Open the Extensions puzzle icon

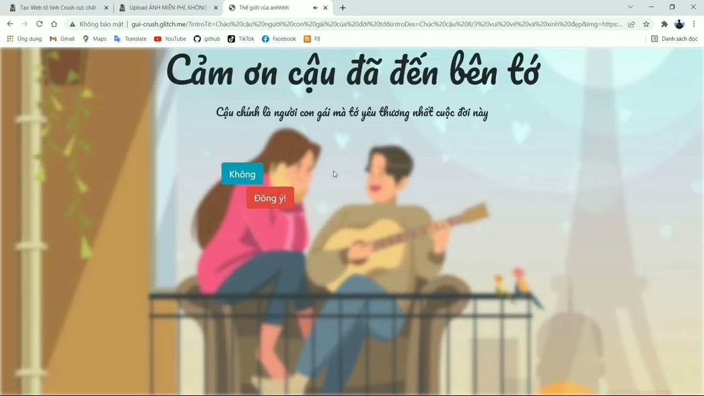click(664, 24)
